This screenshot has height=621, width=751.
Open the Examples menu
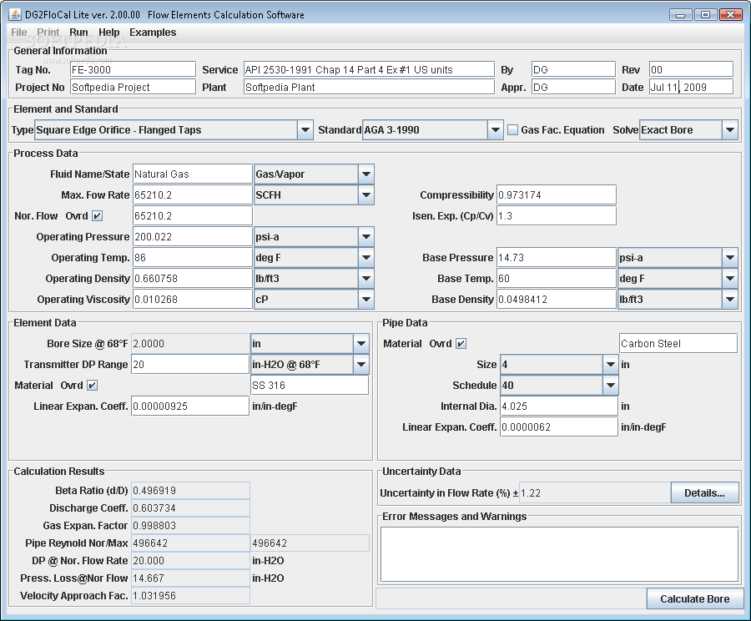tap(153, 33)
